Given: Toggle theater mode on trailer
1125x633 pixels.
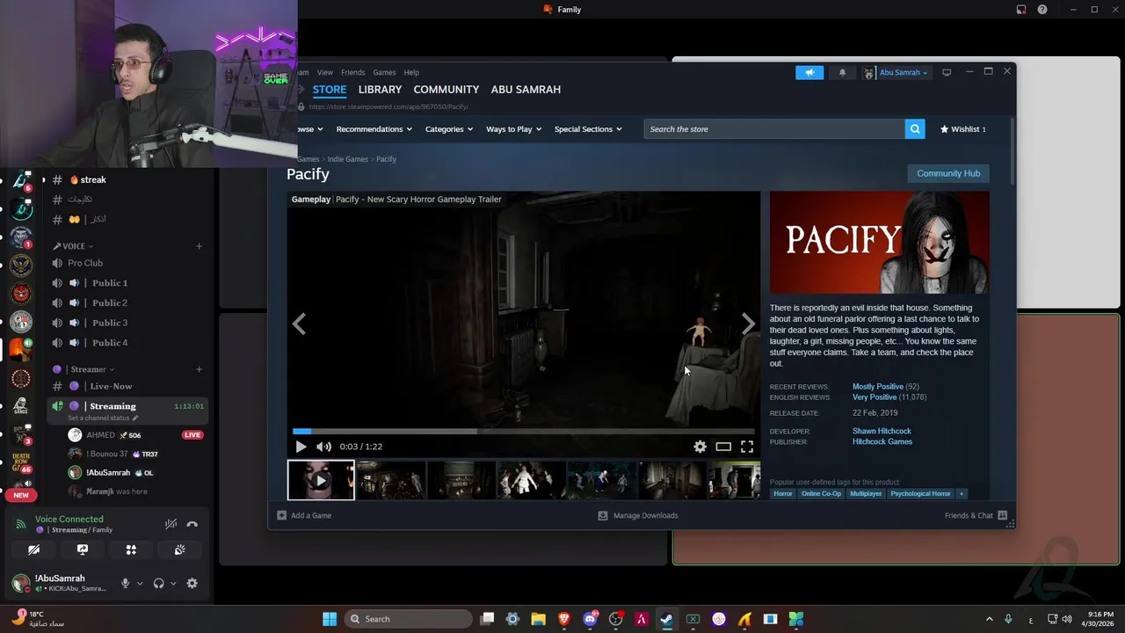Looking at the screenshot, I should [723, 447].
